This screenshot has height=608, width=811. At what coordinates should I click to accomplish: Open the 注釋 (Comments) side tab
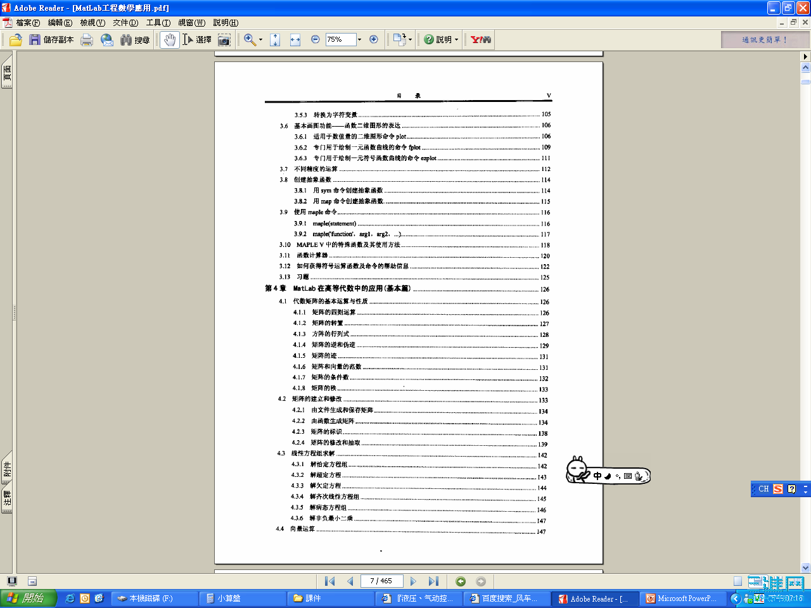click(7, 498)
